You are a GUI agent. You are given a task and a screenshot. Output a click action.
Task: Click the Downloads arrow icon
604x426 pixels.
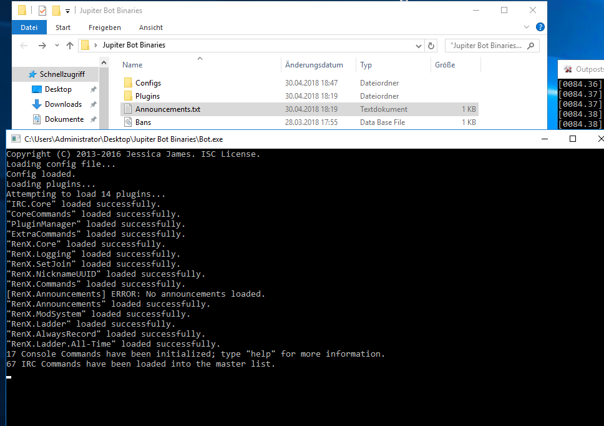[x=37, y=104]
